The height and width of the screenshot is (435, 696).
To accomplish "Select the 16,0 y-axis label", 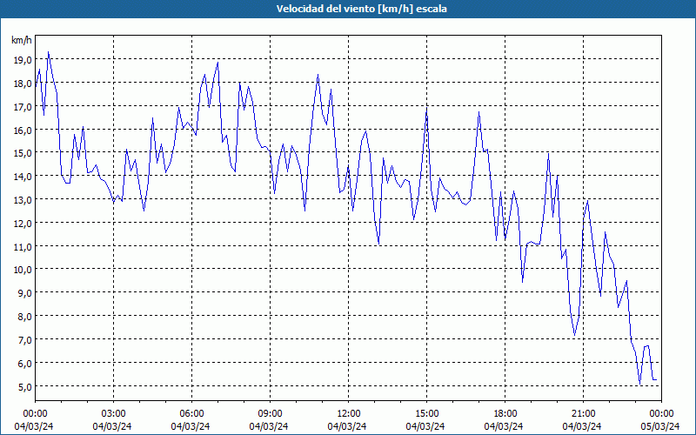I will [x=23, y=130].
